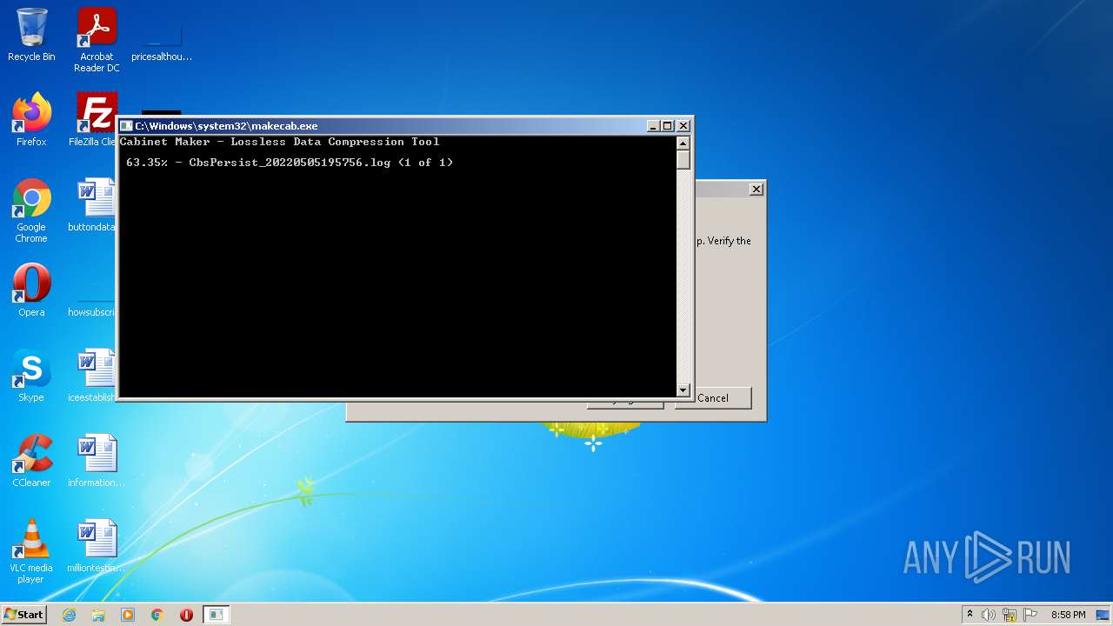Click the console scrollbar thumb
This screenshot has height=626, width=1113.
[683, 160]
